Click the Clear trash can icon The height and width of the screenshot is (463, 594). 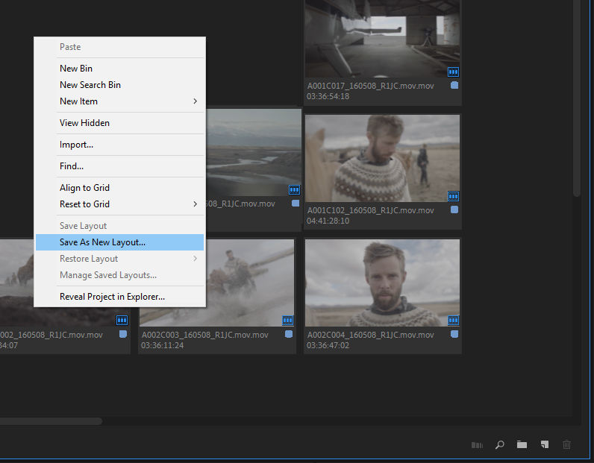(x=566, y=444)
